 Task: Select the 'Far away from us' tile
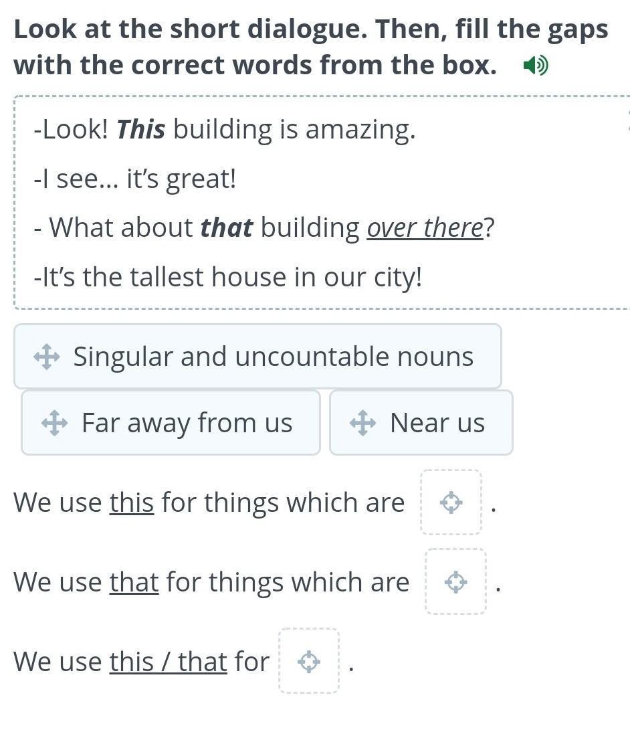pyautogui.click(x=171, y=422)
